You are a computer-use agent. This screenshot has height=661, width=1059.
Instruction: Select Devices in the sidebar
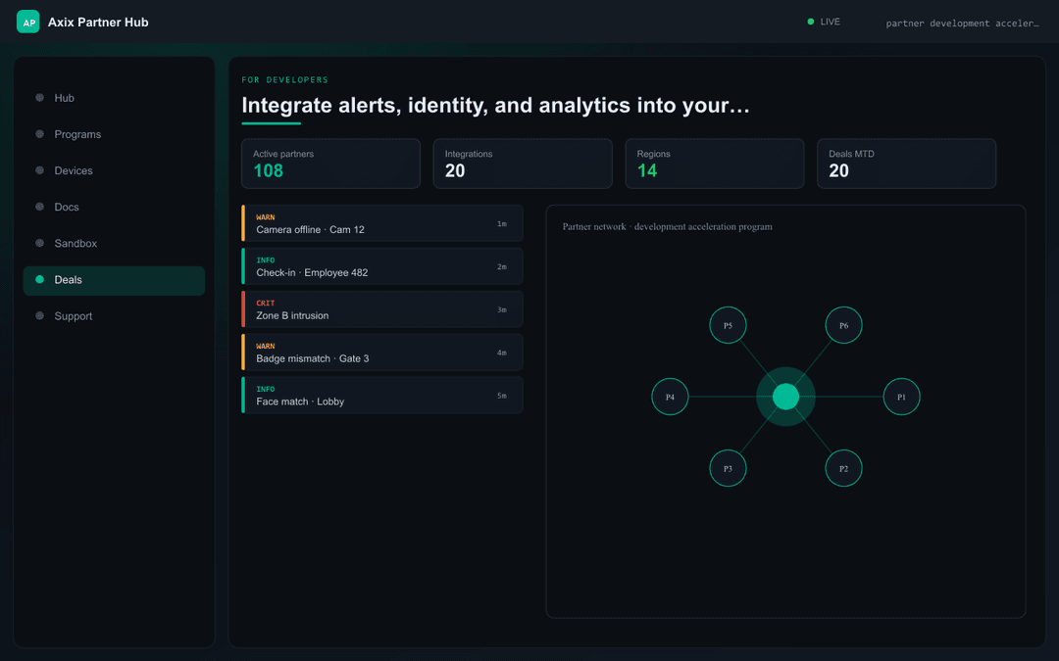pyautogui.click(x=114, y=170)
